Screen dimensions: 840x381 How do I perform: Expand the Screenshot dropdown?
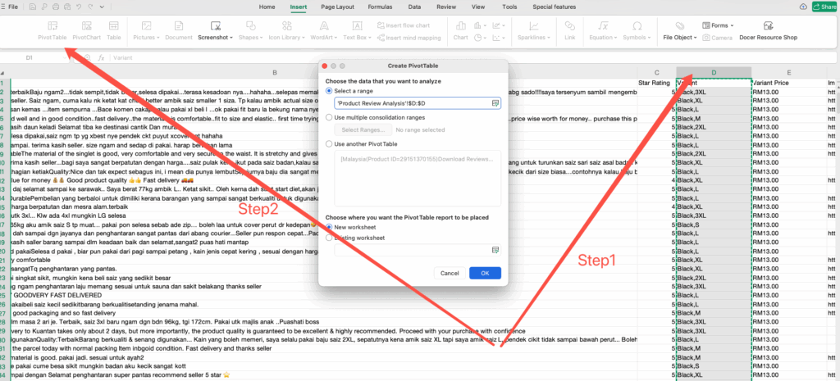point(216,38)
